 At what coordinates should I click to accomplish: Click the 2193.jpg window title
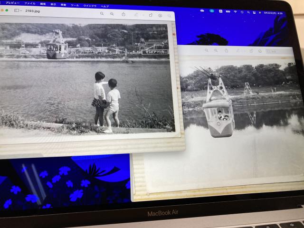[x=32, y=10]
